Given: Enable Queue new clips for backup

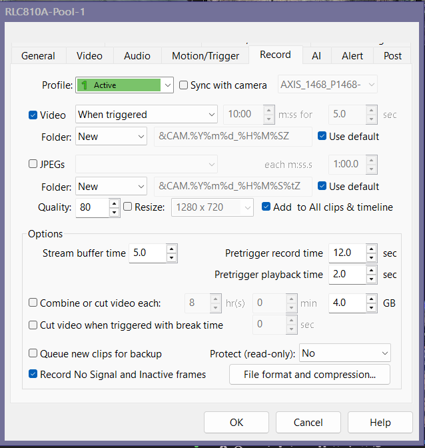Looking at the screenshot, I should (33, 353).
